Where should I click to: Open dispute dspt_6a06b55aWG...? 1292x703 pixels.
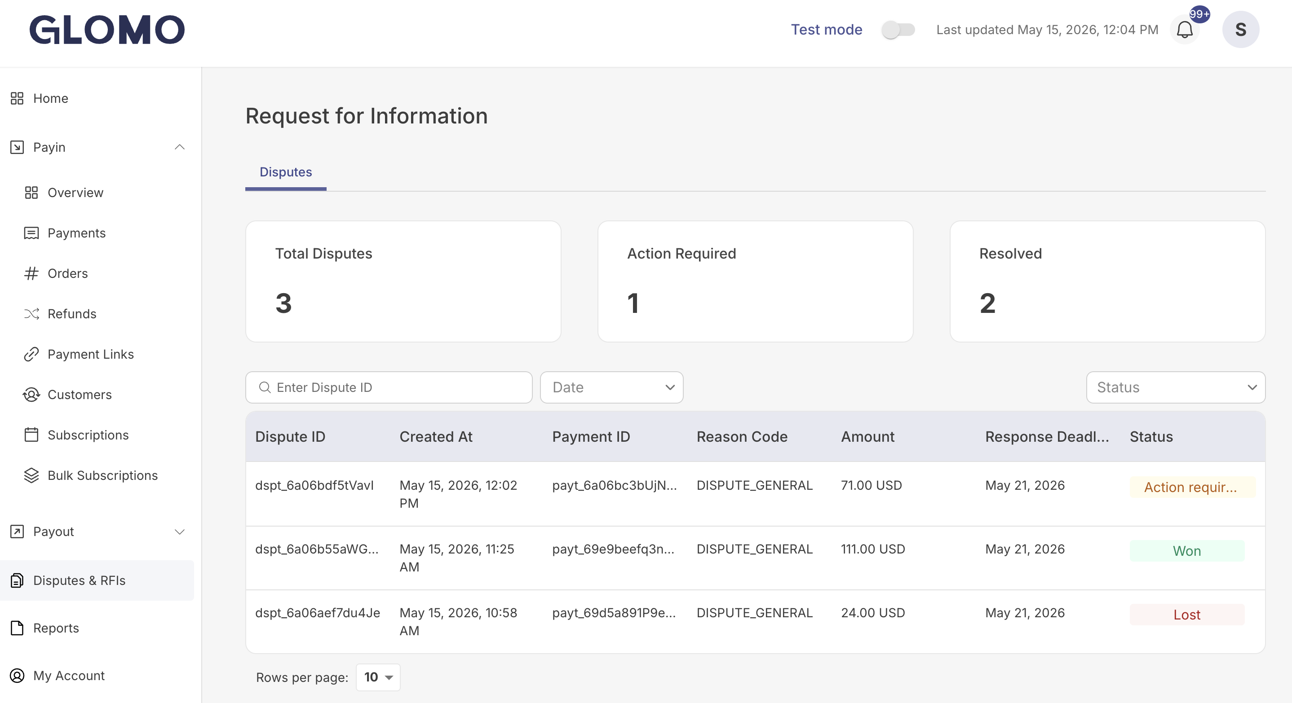(x=317, y=549)
